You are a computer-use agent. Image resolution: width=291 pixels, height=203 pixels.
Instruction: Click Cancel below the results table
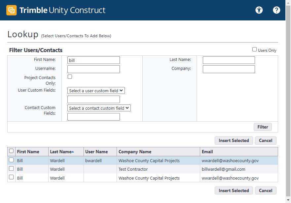click(266, 190)
